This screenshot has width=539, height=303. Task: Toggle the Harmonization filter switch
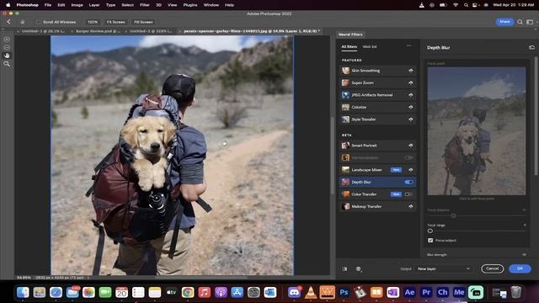[x=408, y=157]
